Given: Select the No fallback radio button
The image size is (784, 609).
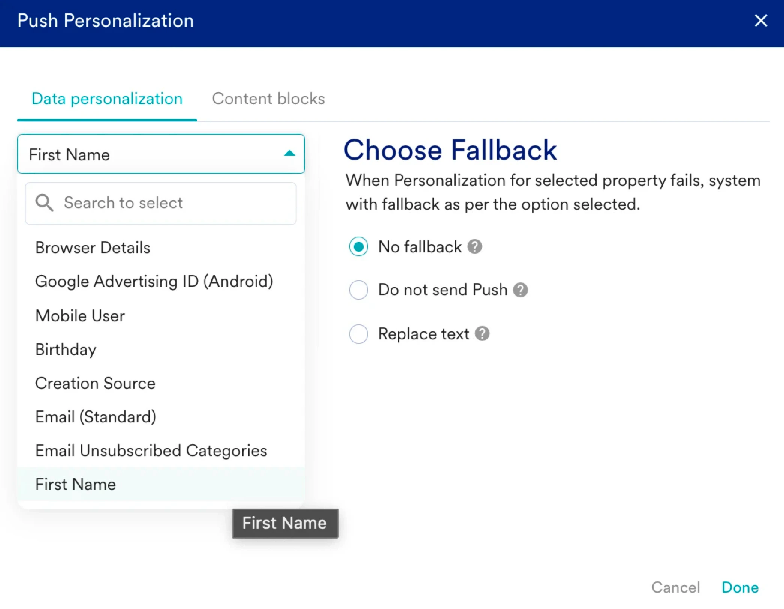Looking at the screenshot, I should 358,247.
